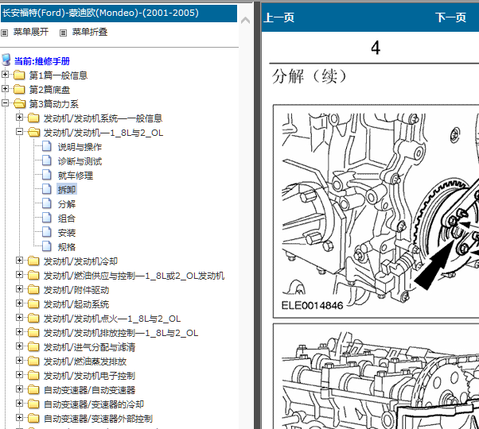Open the 组合 page
The height and width of the screenshot is (429, 479).
(x=67, y=218)
